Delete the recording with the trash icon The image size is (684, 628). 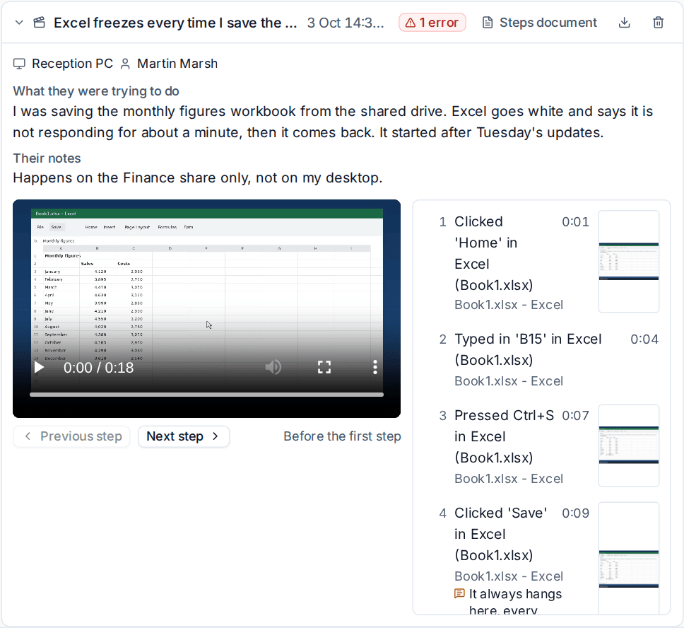click(659, 22)
